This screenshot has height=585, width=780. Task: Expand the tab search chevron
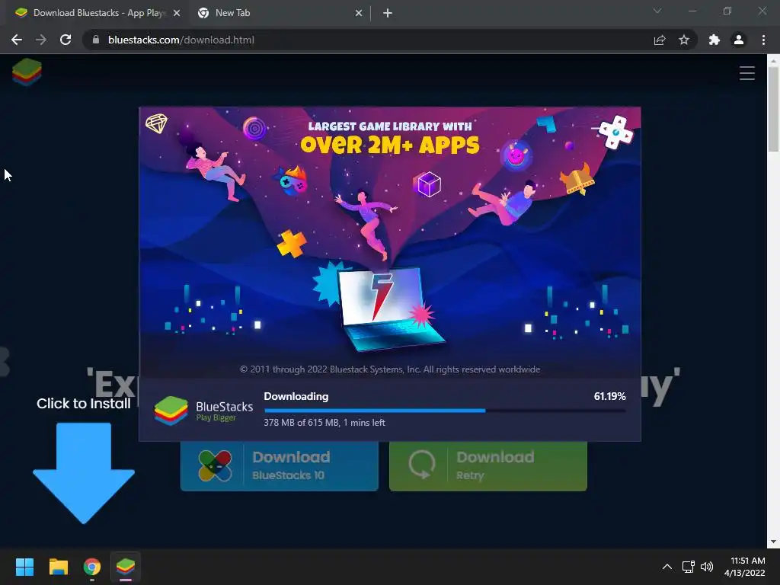[x=657, y=11]
